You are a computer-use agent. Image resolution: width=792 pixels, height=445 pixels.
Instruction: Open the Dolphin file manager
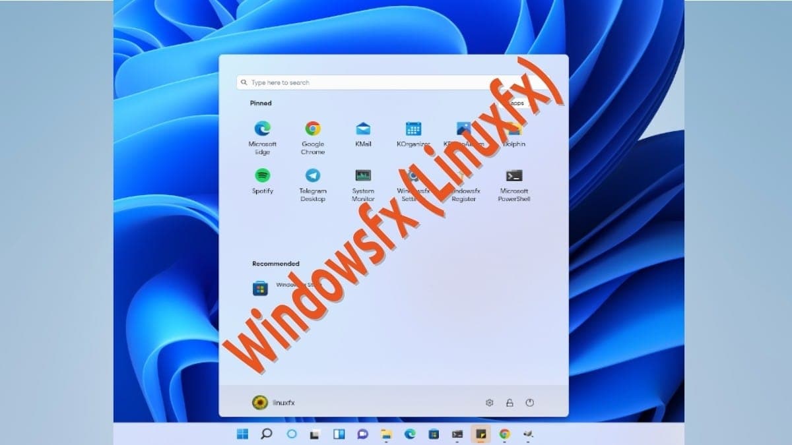514,129
